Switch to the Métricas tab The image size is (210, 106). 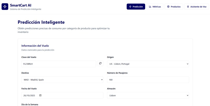point(155,6)
